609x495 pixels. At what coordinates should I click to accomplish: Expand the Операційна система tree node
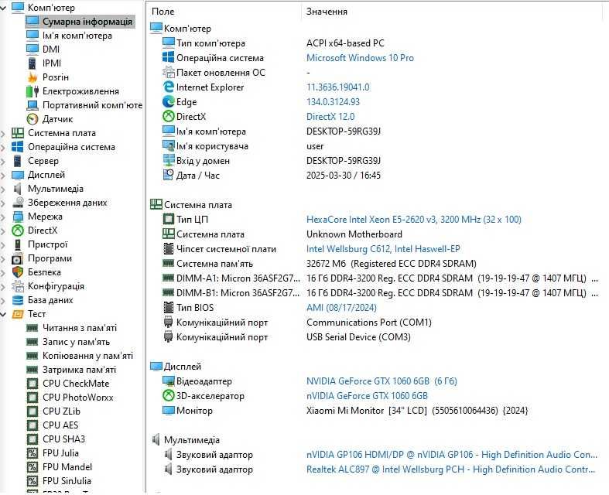3,147
